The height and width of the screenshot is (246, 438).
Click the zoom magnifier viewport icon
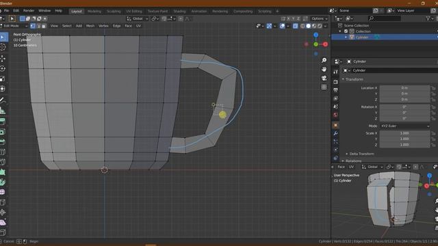pos(324,60)
